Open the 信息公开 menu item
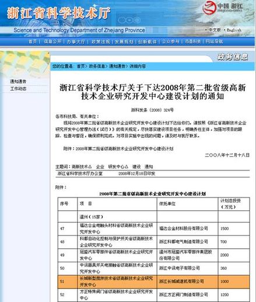256x302 pixels. click(x=52, y=41)
